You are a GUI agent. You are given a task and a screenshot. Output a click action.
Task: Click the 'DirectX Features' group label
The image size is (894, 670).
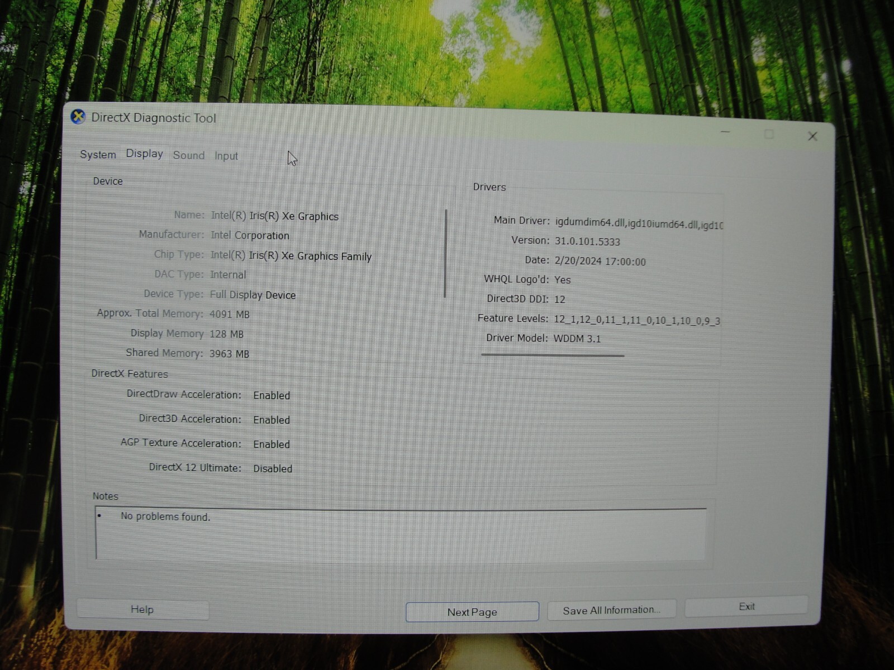coord(130,374)
